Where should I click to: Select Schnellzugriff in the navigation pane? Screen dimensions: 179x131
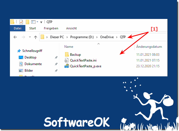(32, 51)
